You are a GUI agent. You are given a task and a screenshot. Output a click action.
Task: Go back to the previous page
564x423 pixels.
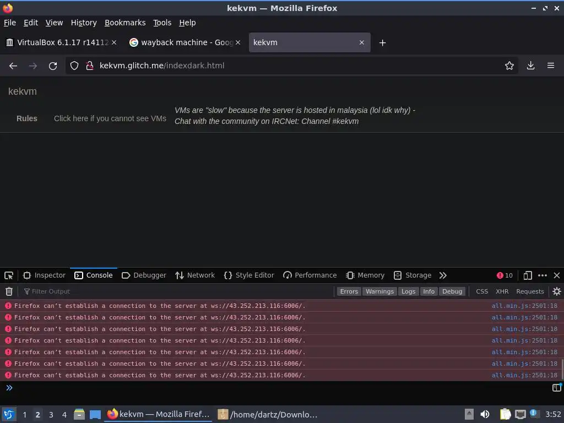(13, 66)
